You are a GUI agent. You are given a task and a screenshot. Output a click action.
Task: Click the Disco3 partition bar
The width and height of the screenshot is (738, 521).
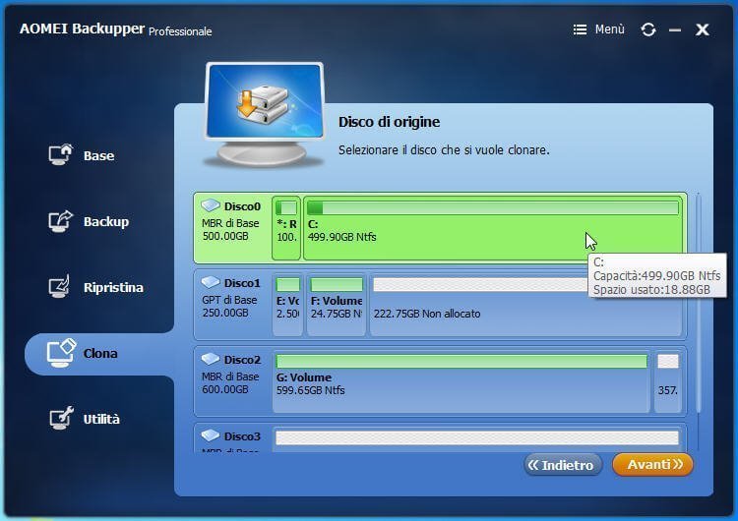(x=477, y=437)
